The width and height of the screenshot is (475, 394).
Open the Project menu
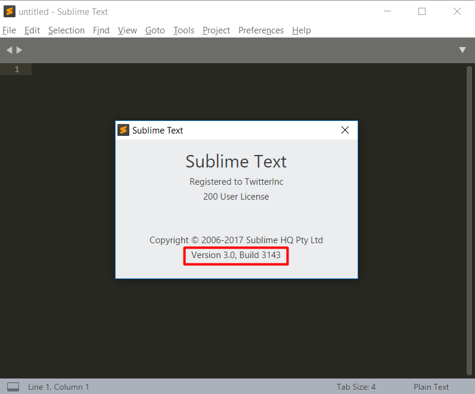[x=216, y=30]
